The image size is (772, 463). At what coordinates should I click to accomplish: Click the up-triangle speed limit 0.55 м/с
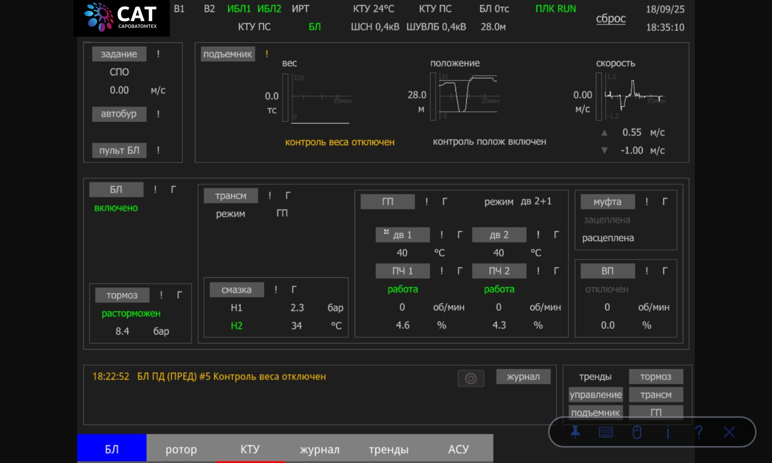tap(604, 133)
